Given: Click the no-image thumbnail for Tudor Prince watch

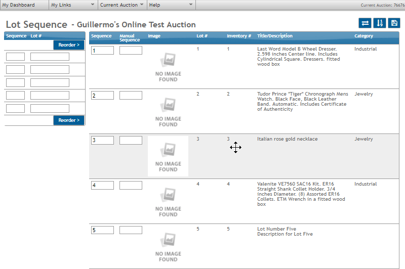Looking at the screenshot, I should point(168,111).
